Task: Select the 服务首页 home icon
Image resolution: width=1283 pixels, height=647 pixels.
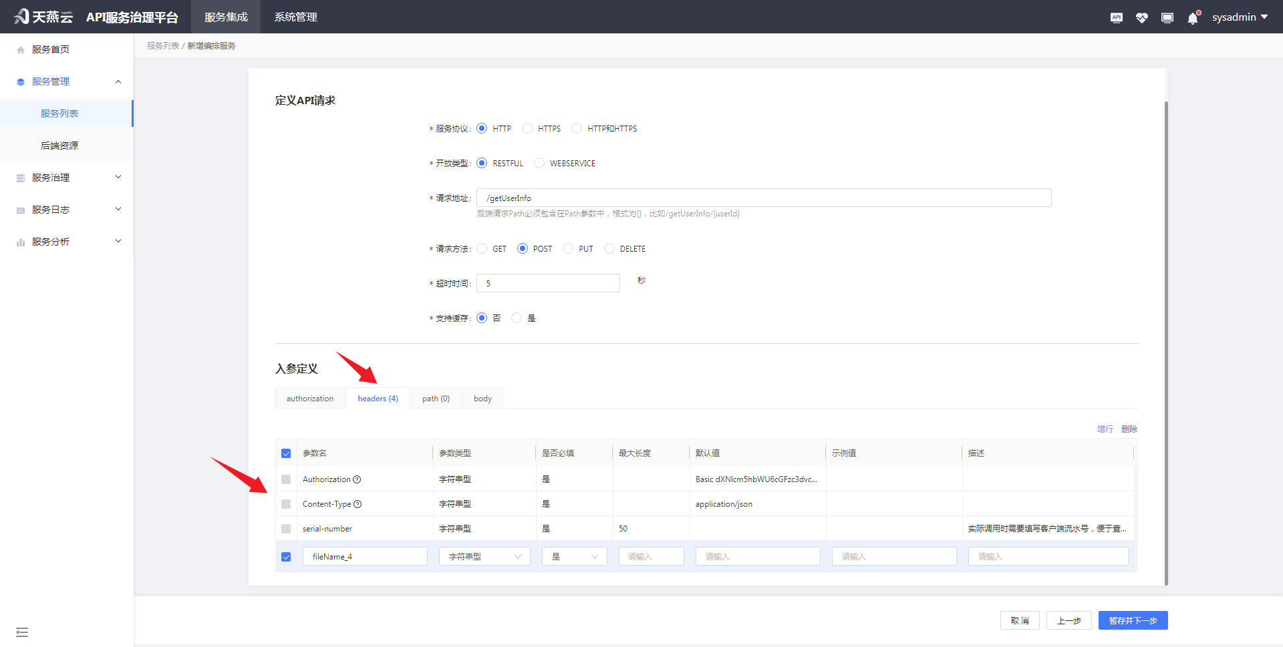Action: click(20, 49)
